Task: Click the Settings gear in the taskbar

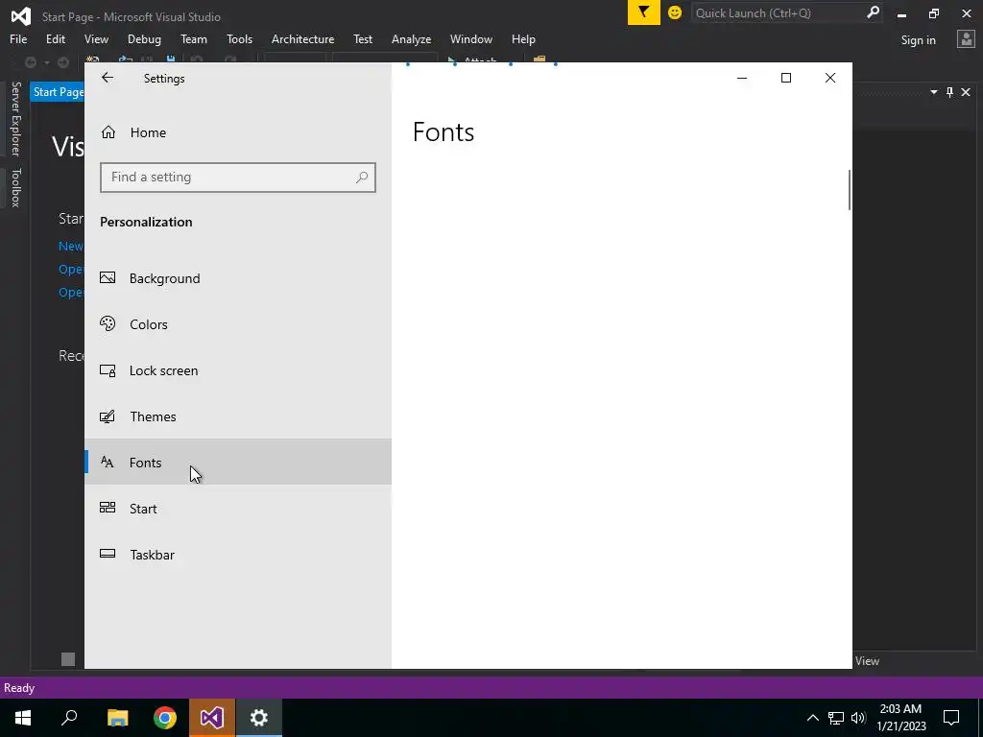Action: [259, 718]
